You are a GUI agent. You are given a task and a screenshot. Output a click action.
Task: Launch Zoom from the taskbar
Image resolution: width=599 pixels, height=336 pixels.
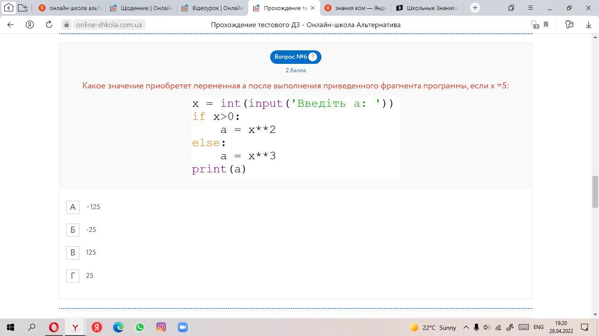183,327
